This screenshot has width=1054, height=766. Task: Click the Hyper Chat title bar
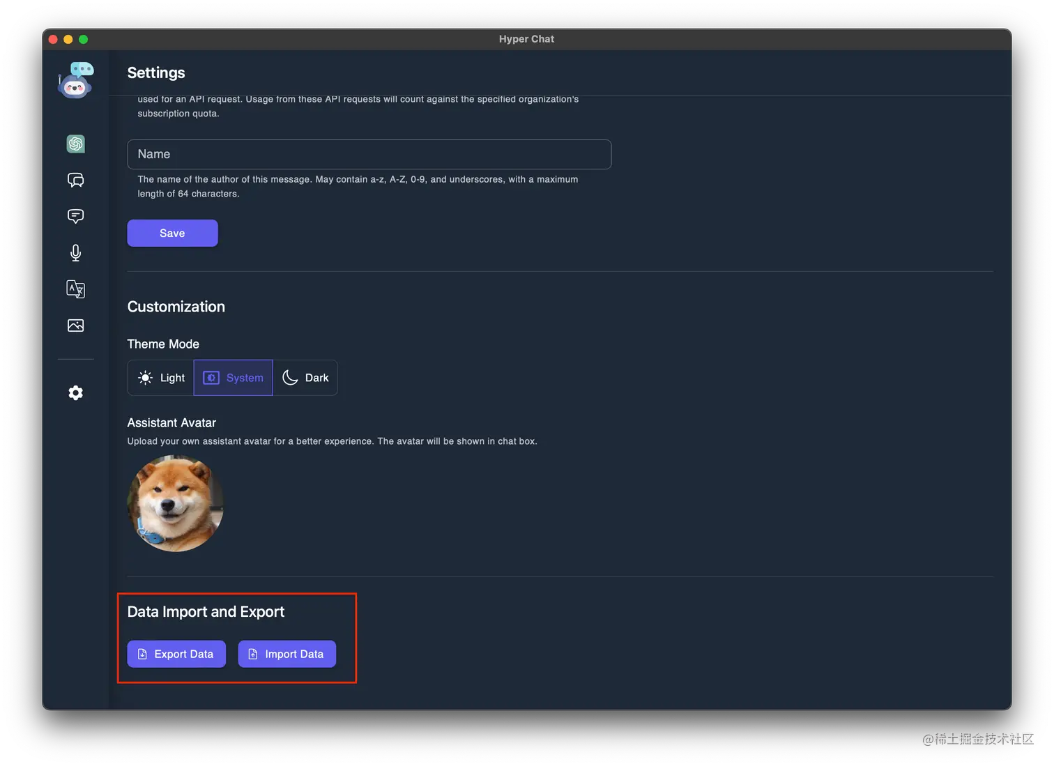pos(526,39)
